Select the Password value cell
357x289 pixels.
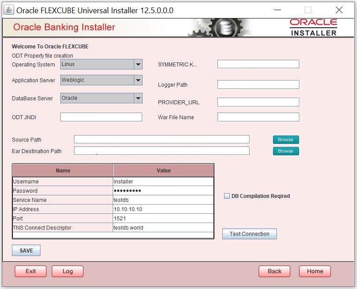click(x=163, y=190)
